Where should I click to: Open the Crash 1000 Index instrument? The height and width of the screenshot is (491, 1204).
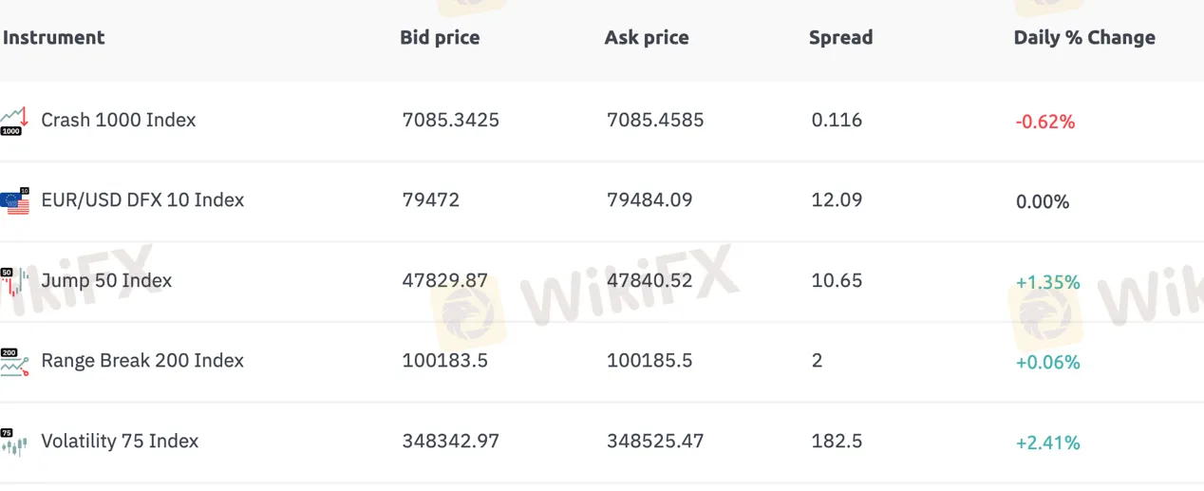pos(119,121)
